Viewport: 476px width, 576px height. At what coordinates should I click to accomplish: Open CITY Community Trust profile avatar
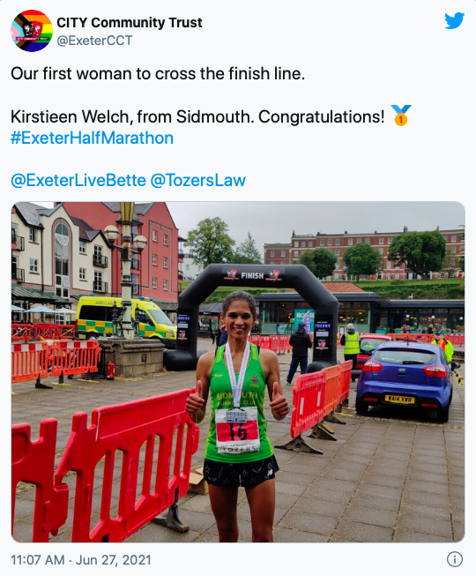(32, 31)
